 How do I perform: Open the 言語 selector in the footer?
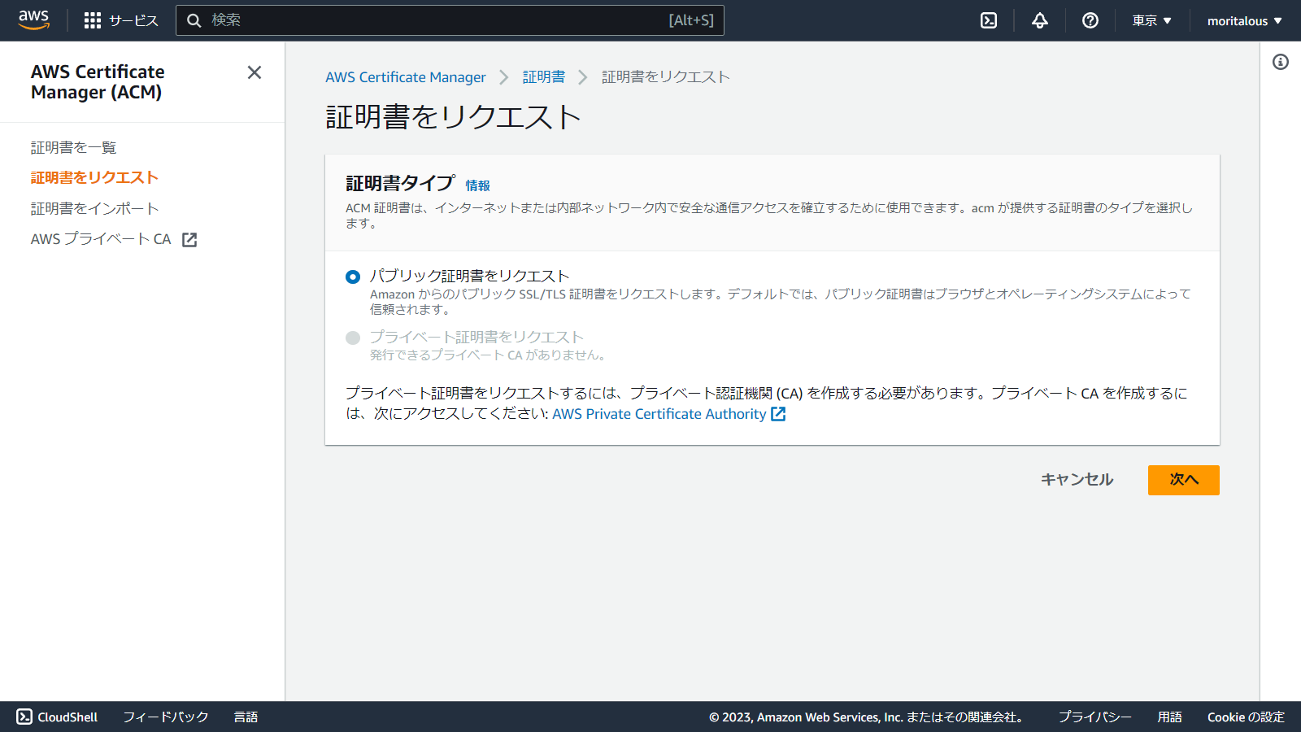coord(246,717)
